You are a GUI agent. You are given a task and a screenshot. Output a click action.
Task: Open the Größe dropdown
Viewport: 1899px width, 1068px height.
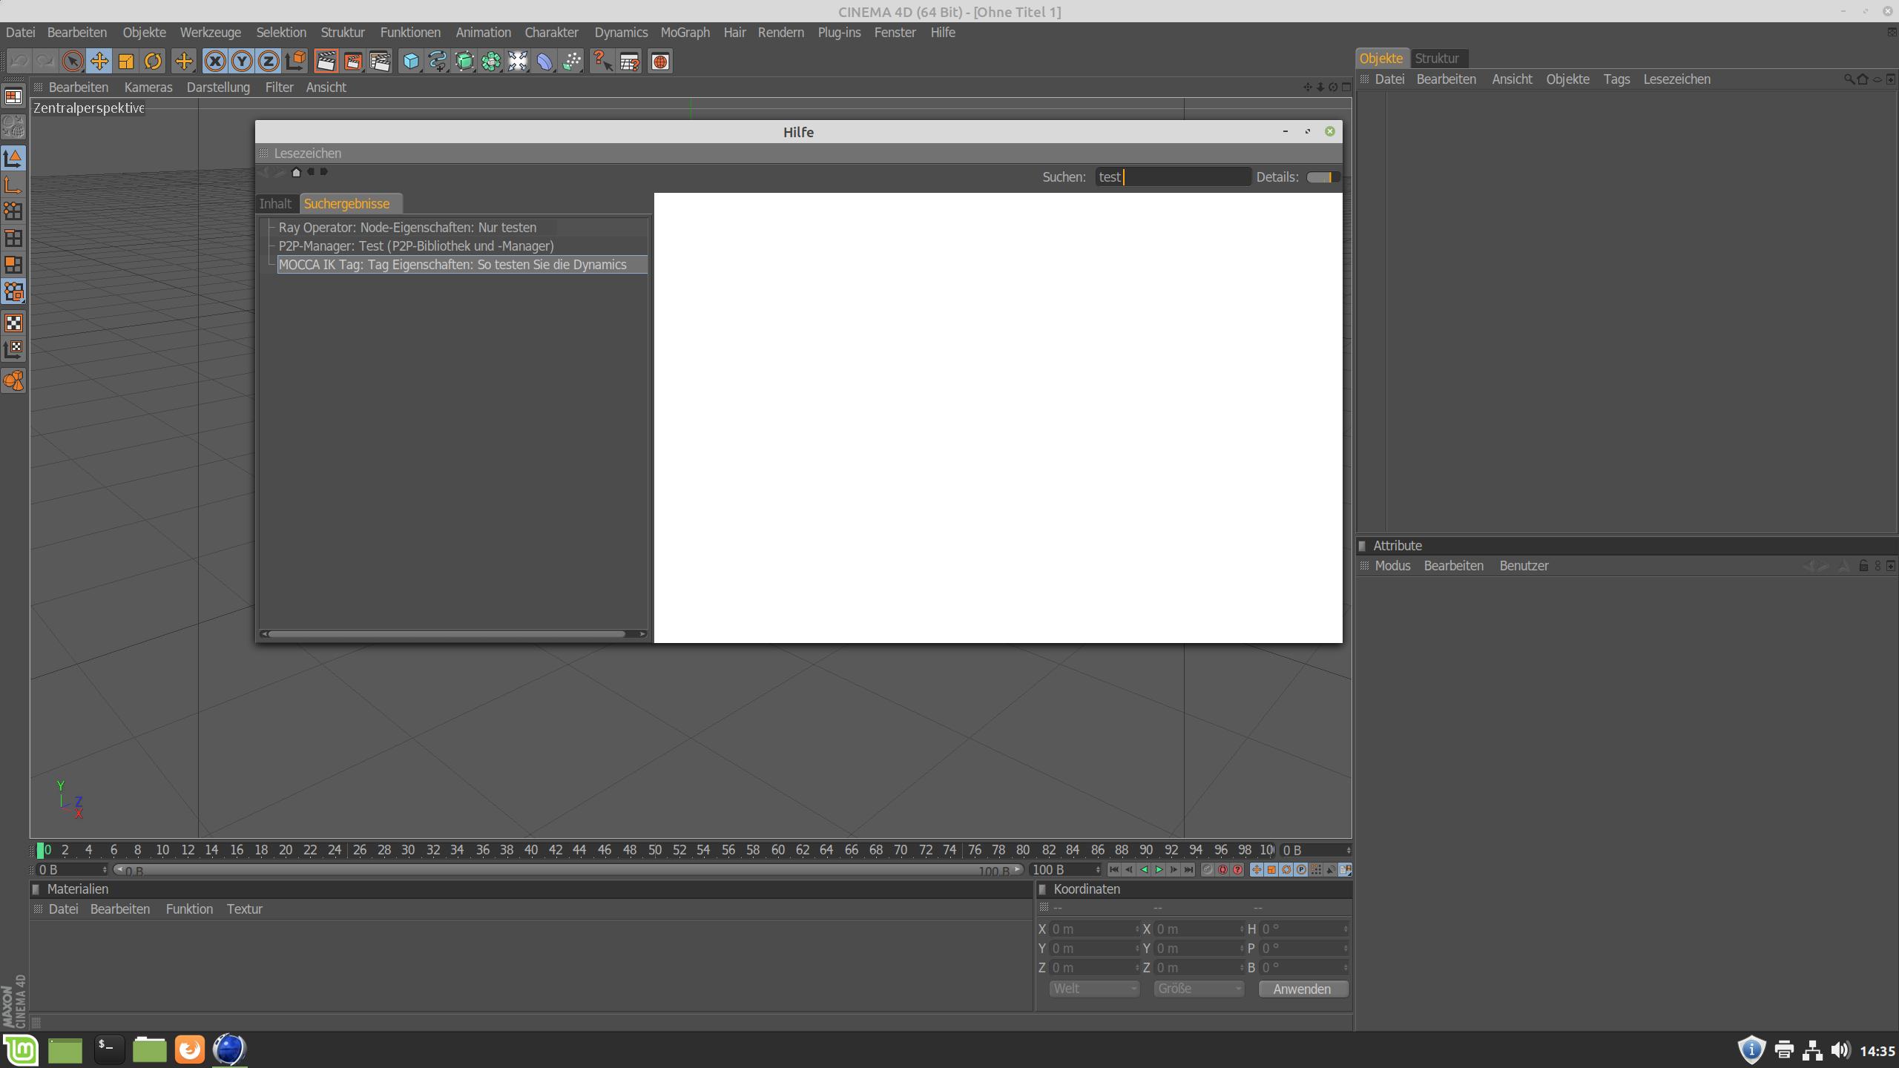(1198, 989)
